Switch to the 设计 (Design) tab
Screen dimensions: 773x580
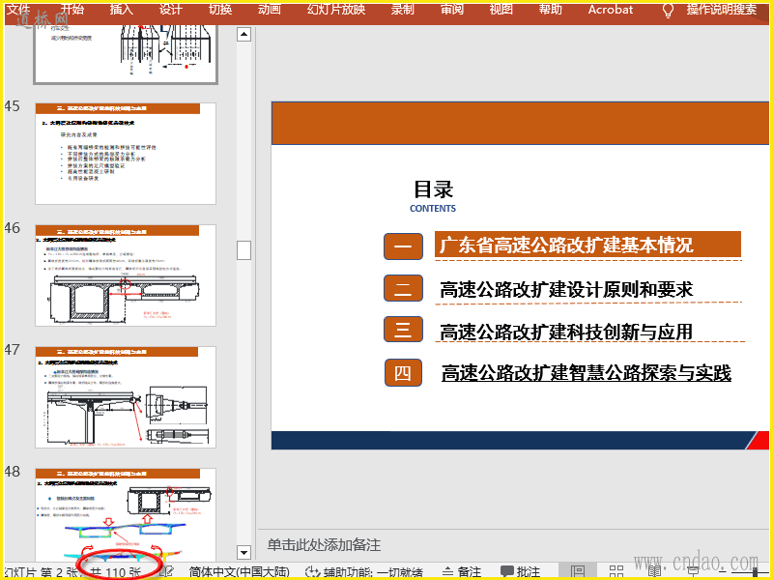coord(171,9)
